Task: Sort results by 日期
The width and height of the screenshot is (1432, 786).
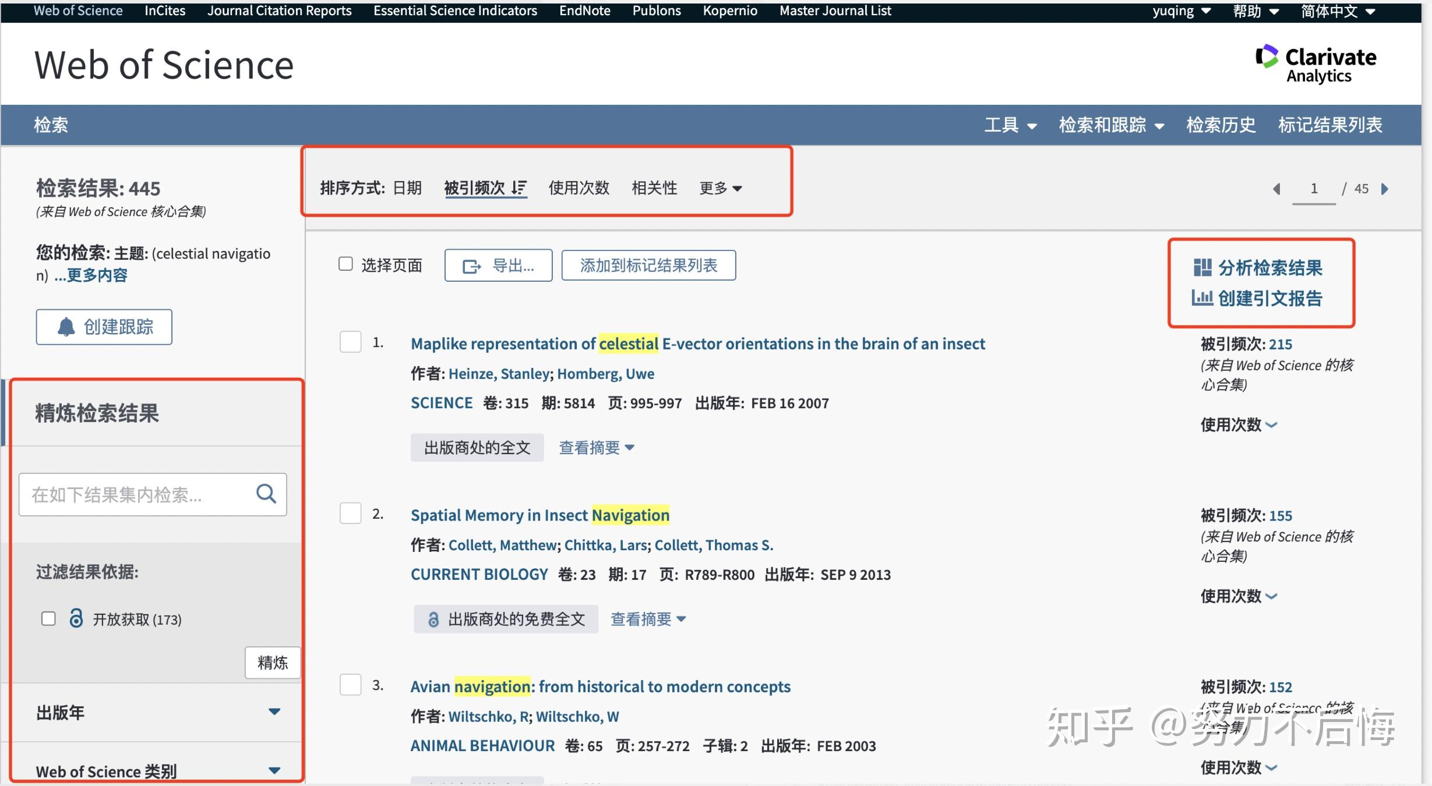Action: coord(407,187)
